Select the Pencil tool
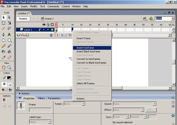The image size is (177, 125). (4, 46)
